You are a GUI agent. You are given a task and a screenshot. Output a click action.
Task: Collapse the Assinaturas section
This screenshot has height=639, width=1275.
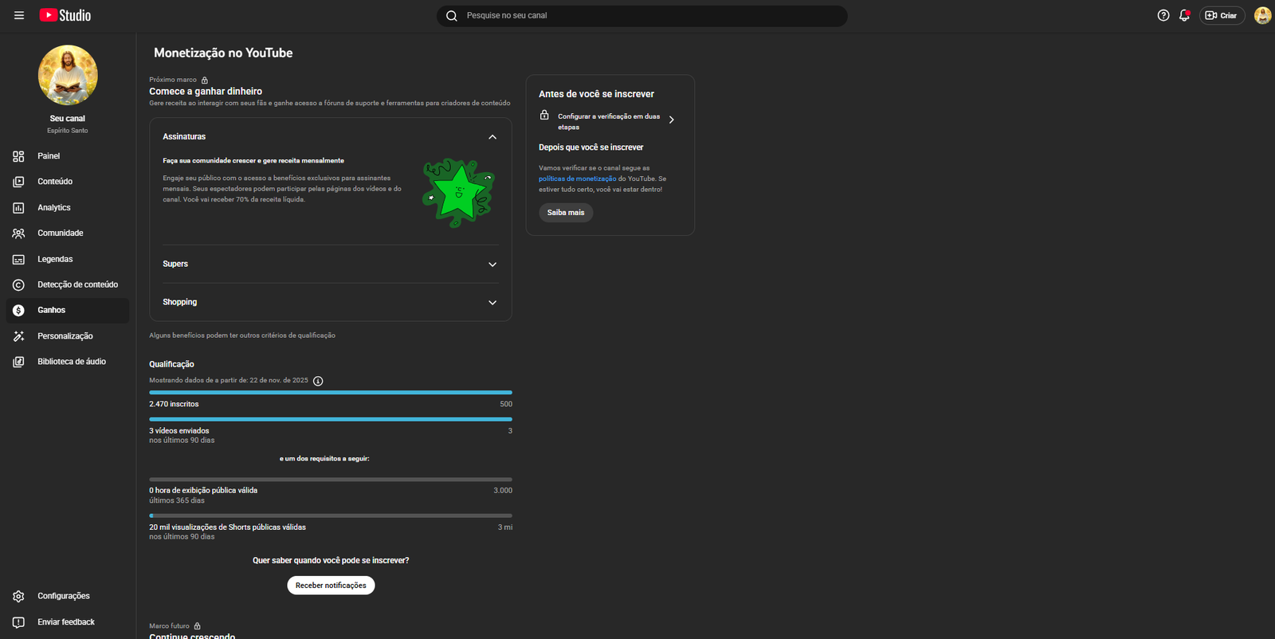(492, 137)
